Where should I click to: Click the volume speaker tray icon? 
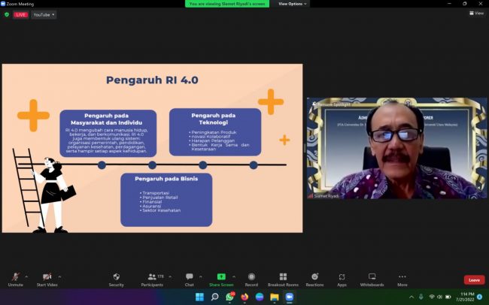[x=440, y=297]
